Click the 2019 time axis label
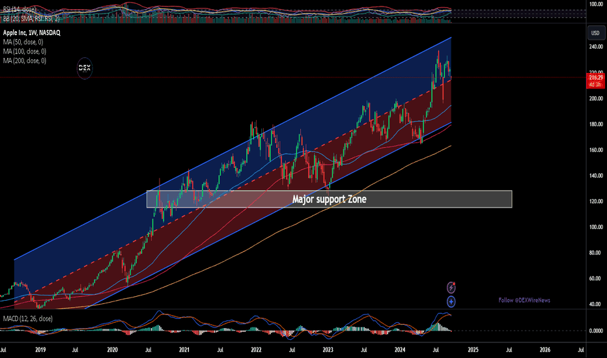The height and width of the screenshot is (358, 607). 40,350
